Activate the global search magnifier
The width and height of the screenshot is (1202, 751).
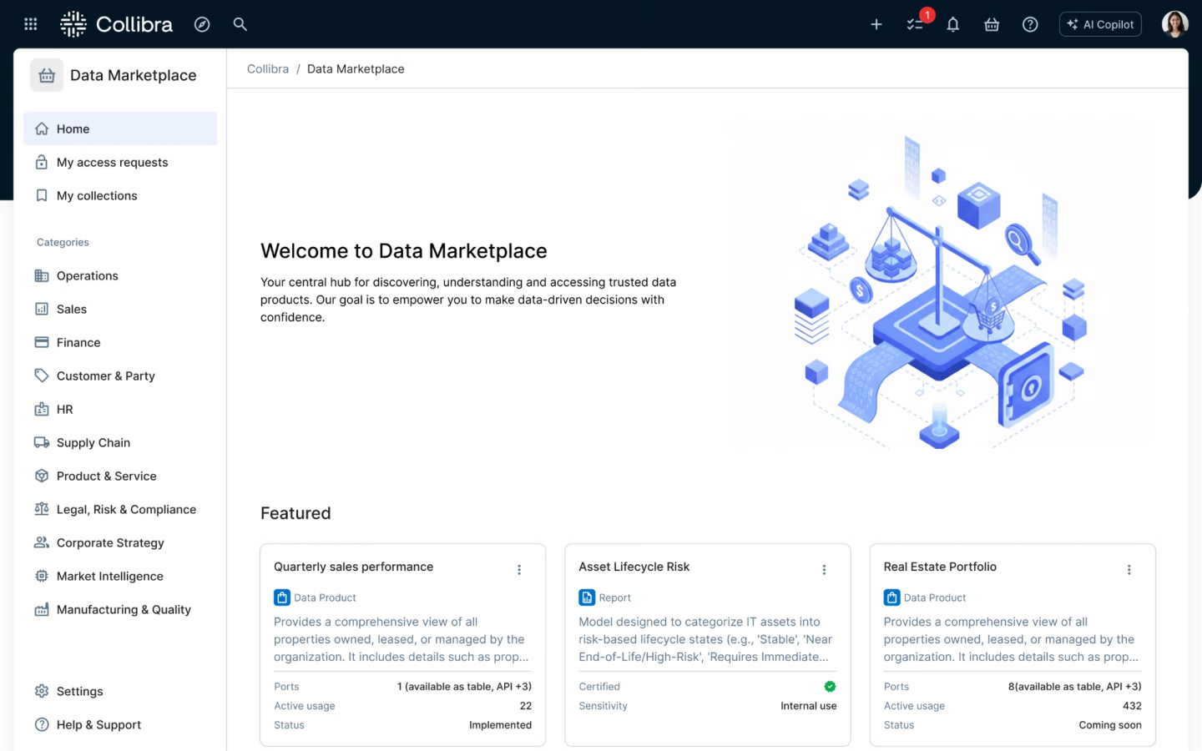coord(240,24)
